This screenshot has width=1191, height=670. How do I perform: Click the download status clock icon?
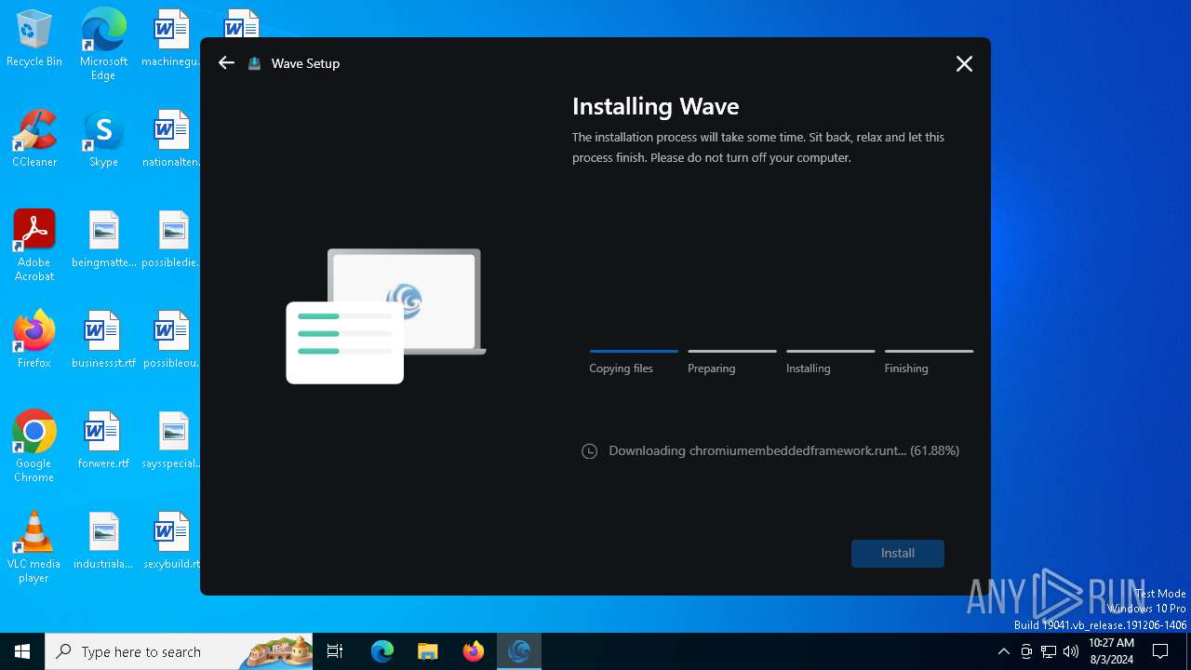point(589,451)
